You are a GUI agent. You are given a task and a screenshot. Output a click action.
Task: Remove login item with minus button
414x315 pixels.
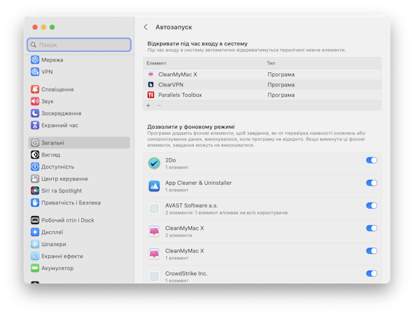point(159,105)
